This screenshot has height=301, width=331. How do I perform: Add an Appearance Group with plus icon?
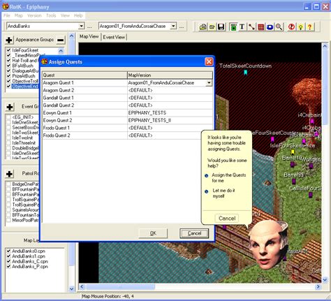[9, 40]
